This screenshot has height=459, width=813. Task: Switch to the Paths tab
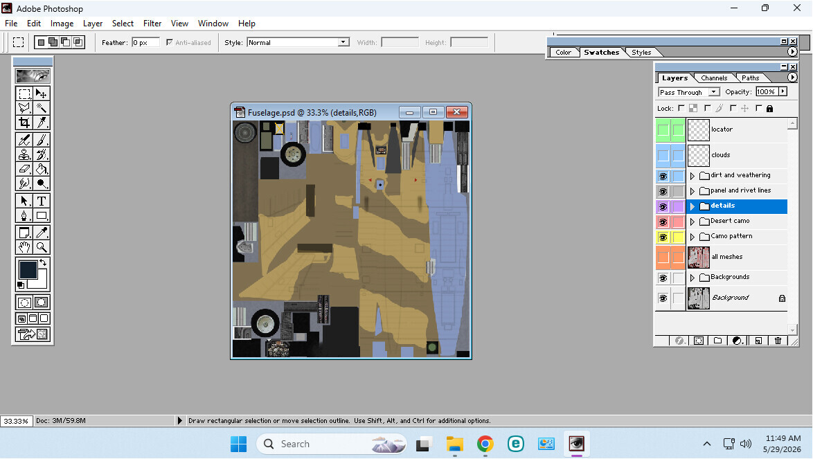tap(750, 78)
